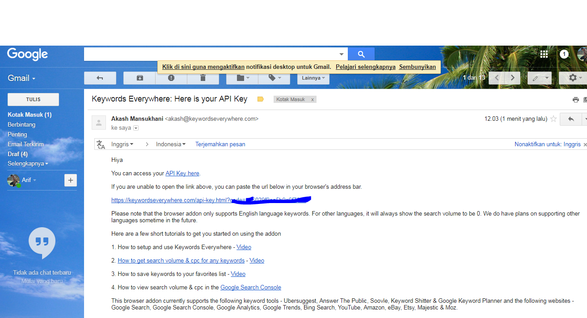Click 'Terjemahkan pesan' link

point(220,144)
